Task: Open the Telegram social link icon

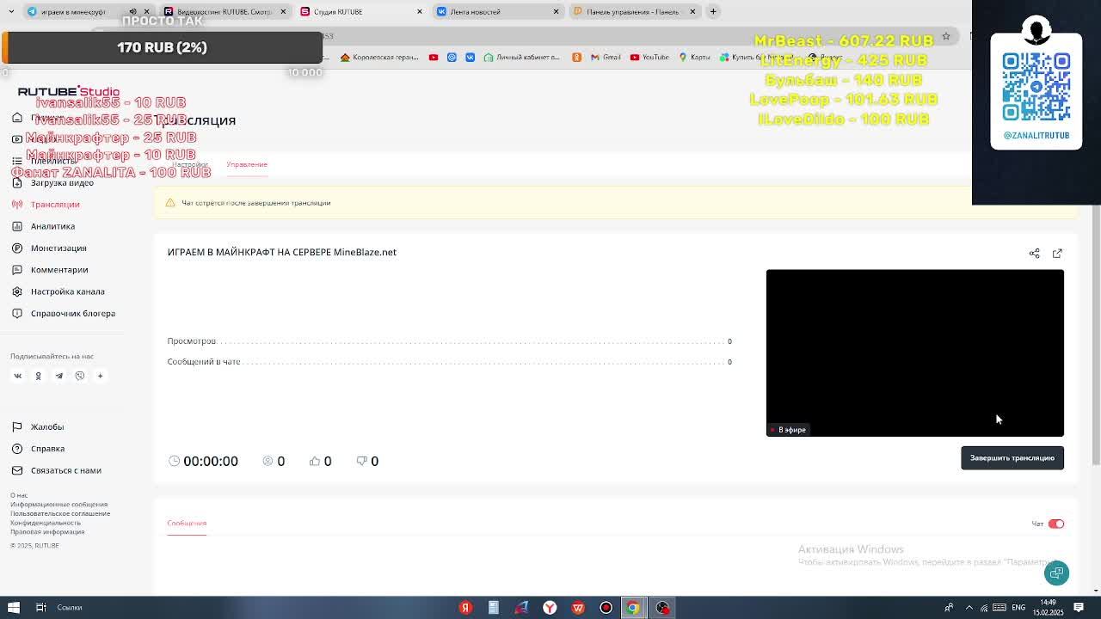Action: (x=59, y=376)
